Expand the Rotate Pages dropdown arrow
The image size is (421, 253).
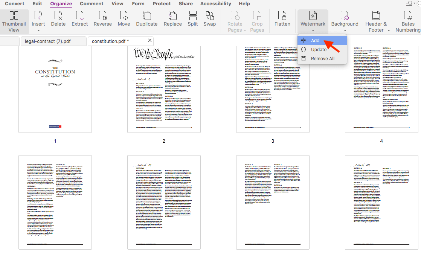tap(245, 30)
